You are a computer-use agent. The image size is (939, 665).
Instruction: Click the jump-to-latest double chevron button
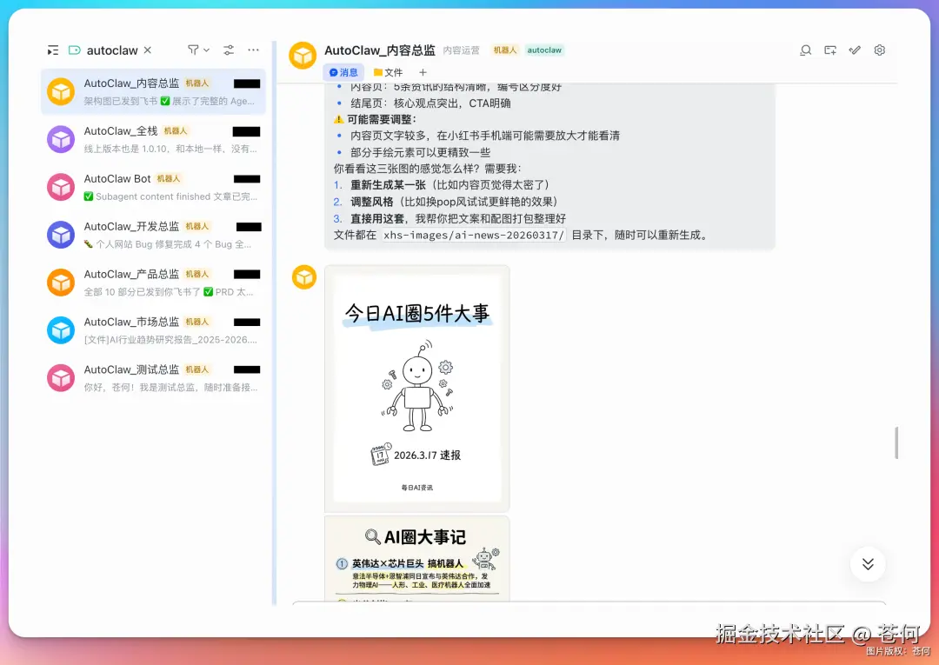click(x=867, y=564)
